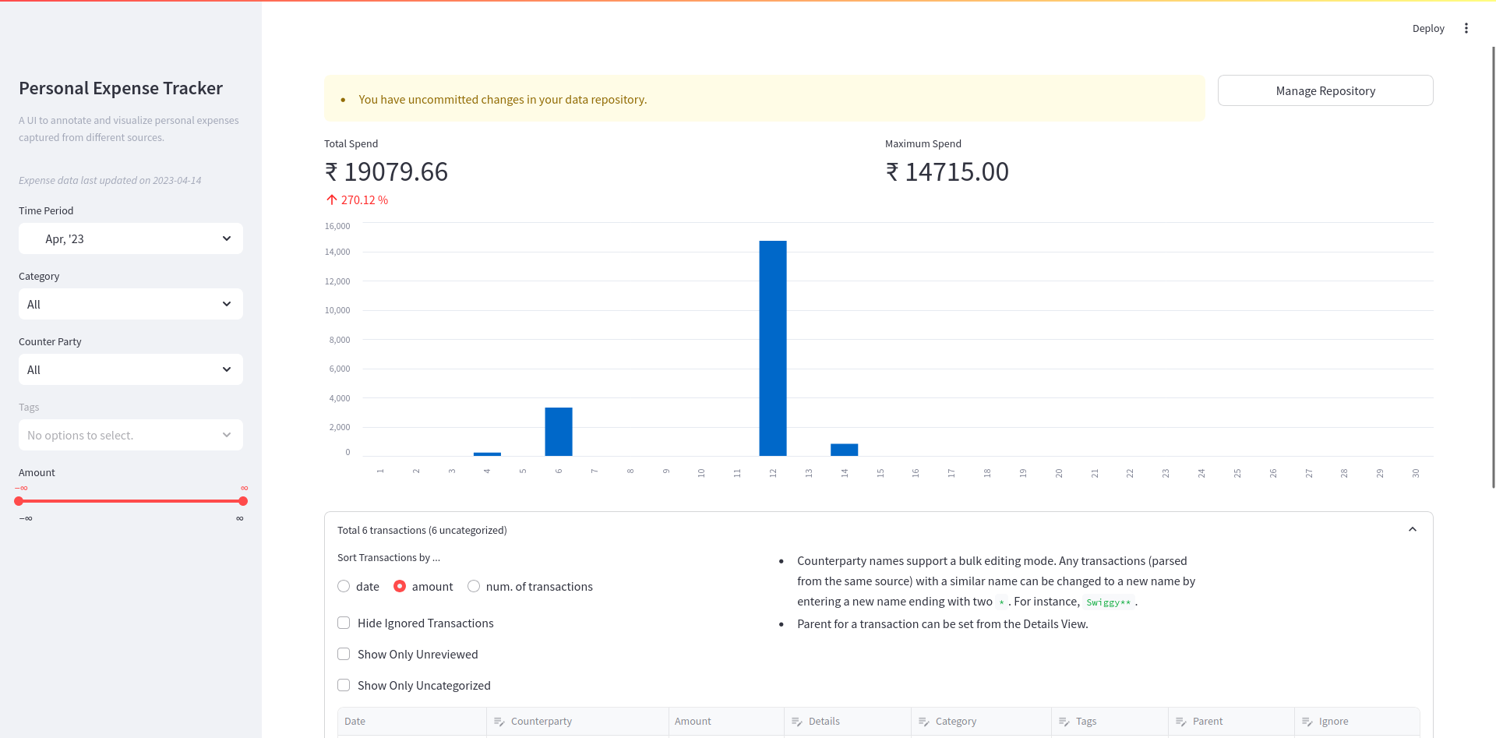Image resolution: width=1496 pixels, height=738 pixels.
Task: Click the Ignore column edit icon
Action: click(x=1307, y=722)
